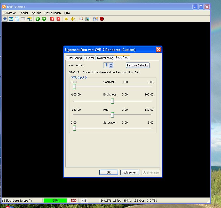
Task: Click the Saturation slider thumb
Action: click(x=74, y=128)
